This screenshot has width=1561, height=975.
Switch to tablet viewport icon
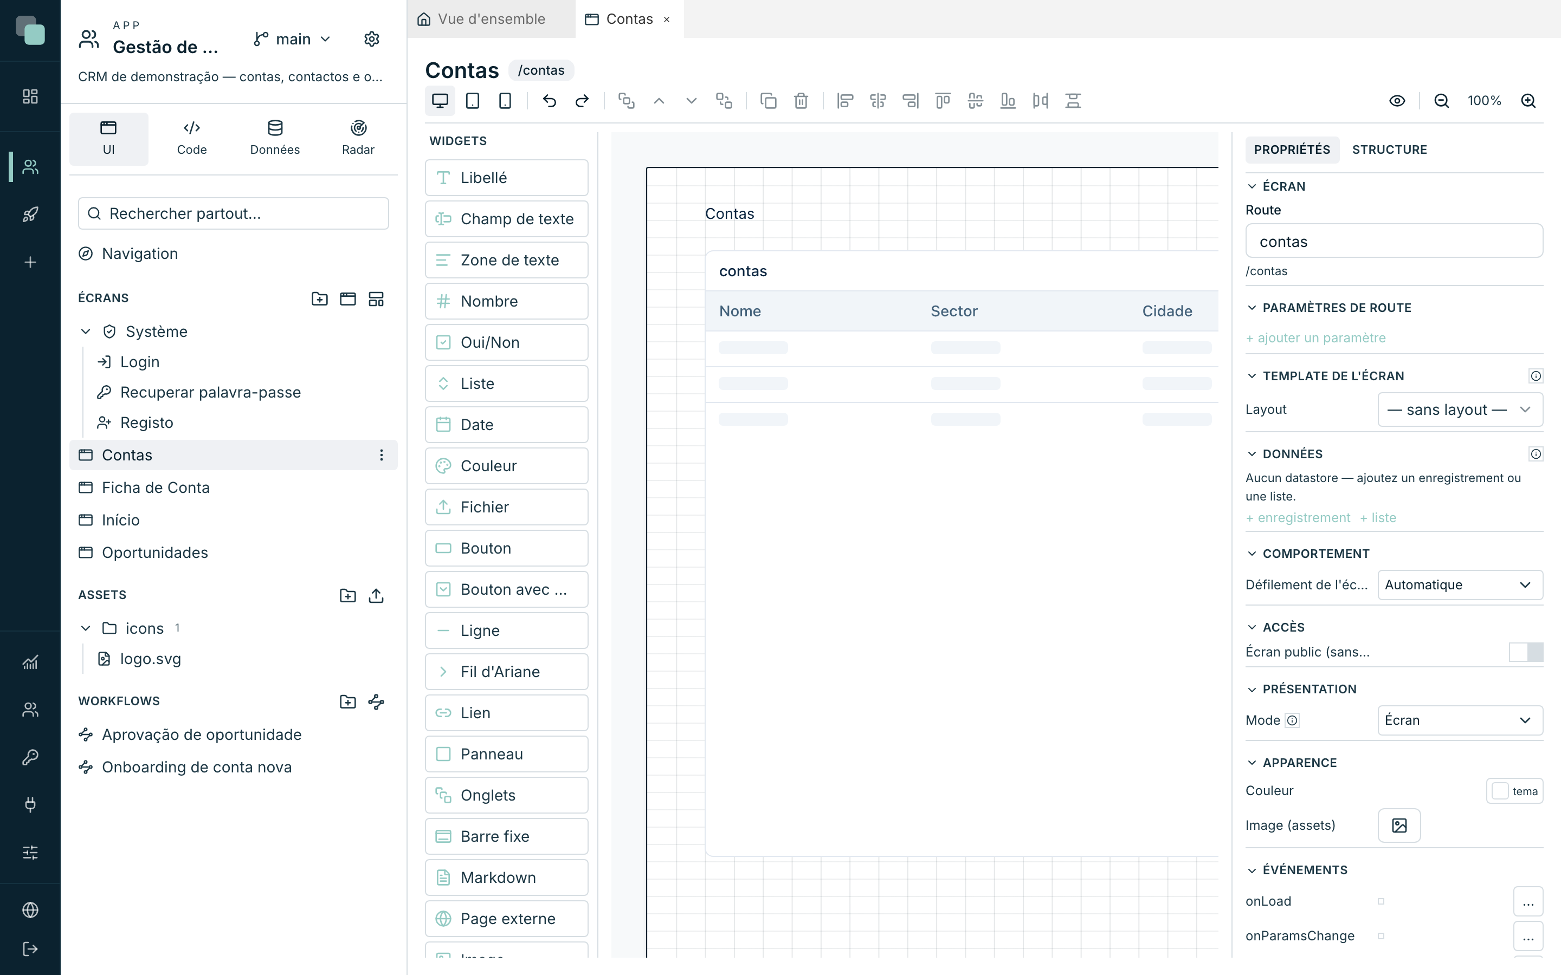pyautogui.click(x=473, y=101)
